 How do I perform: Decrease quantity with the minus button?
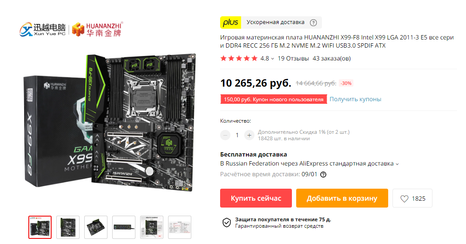tap(225, 135)
